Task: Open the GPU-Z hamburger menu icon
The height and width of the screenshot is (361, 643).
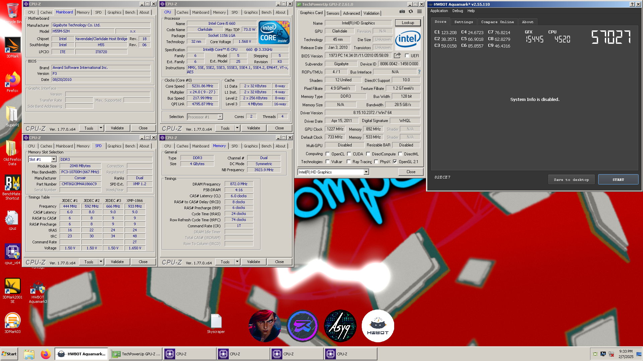Action: pyautogui.click(x=419, y=12)
